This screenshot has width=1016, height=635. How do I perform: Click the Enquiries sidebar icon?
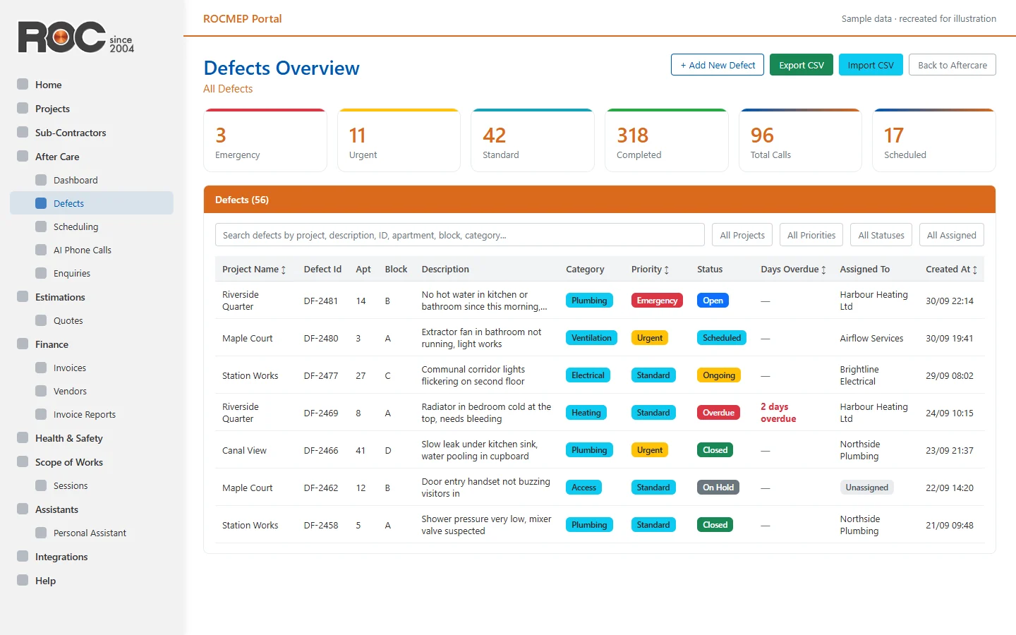[41, 273]
